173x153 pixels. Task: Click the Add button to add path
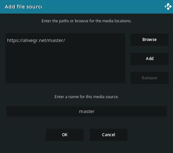[149, 58]
